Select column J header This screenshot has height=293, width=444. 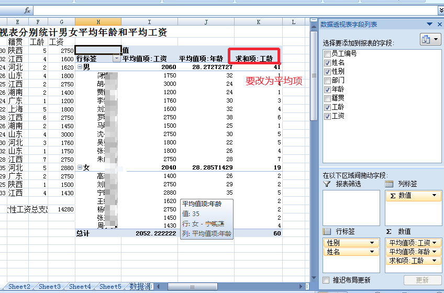pyautogui.click(x=206, y=22)
